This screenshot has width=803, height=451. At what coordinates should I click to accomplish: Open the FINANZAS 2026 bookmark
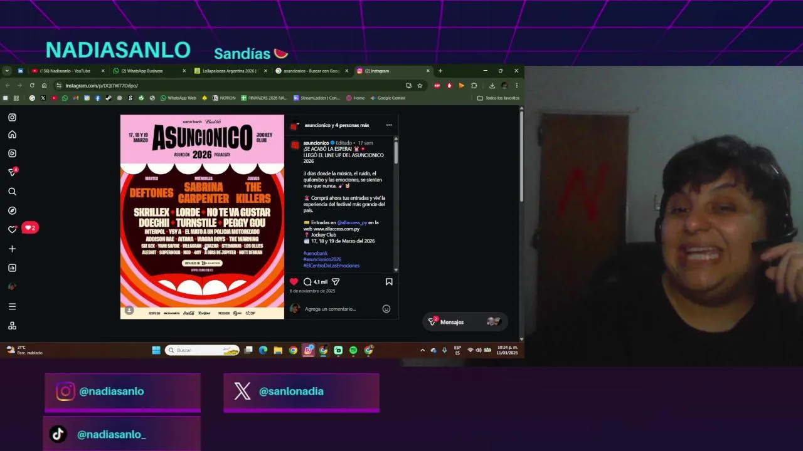point(263,98)
